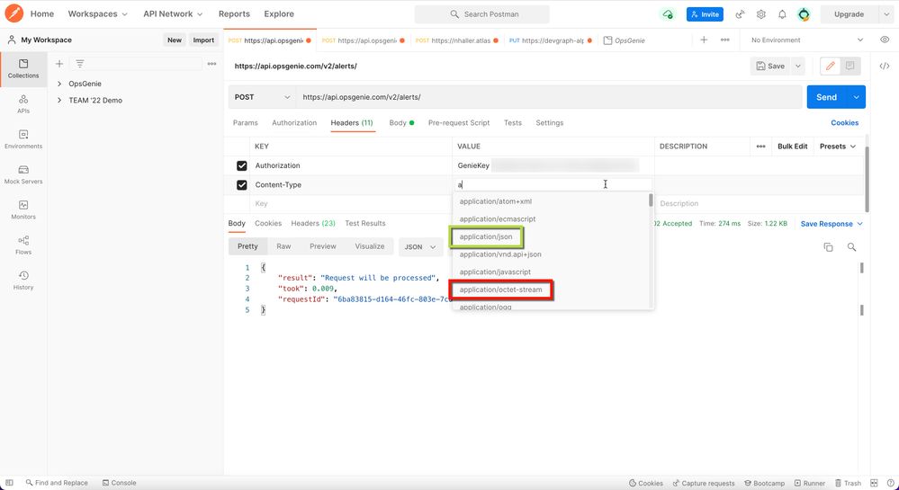The image size is (899, 490).
Task: Copy the response body with copy icon
Action: (828, 247)
